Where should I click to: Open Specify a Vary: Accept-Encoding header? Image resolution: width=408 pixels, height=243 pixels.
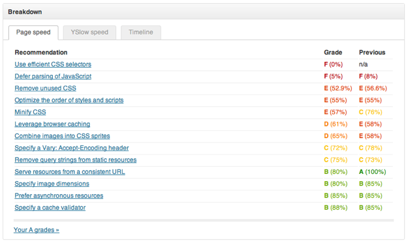[72, 148]
